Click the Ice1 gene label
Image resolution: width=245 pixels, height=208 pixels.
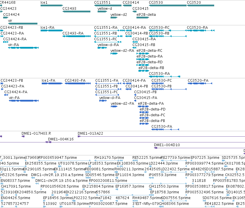(44, 3)
